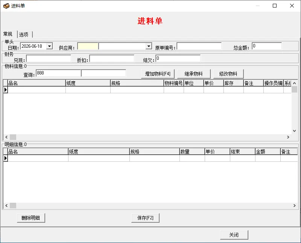
Task: Click the 查询 field containing 888
Action: (x=58, y=73)
